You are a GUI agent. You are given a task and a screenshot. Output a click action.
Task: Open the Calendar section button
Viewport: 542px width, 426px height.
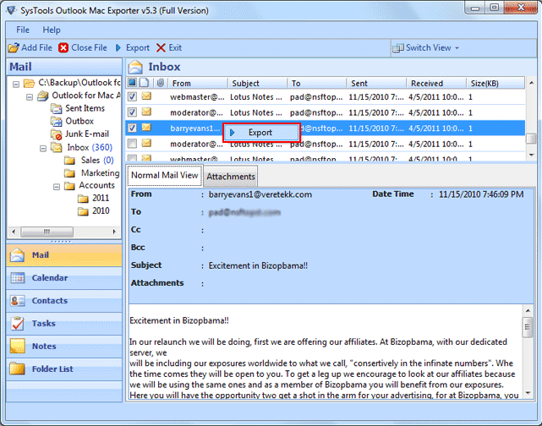point(64,278)
